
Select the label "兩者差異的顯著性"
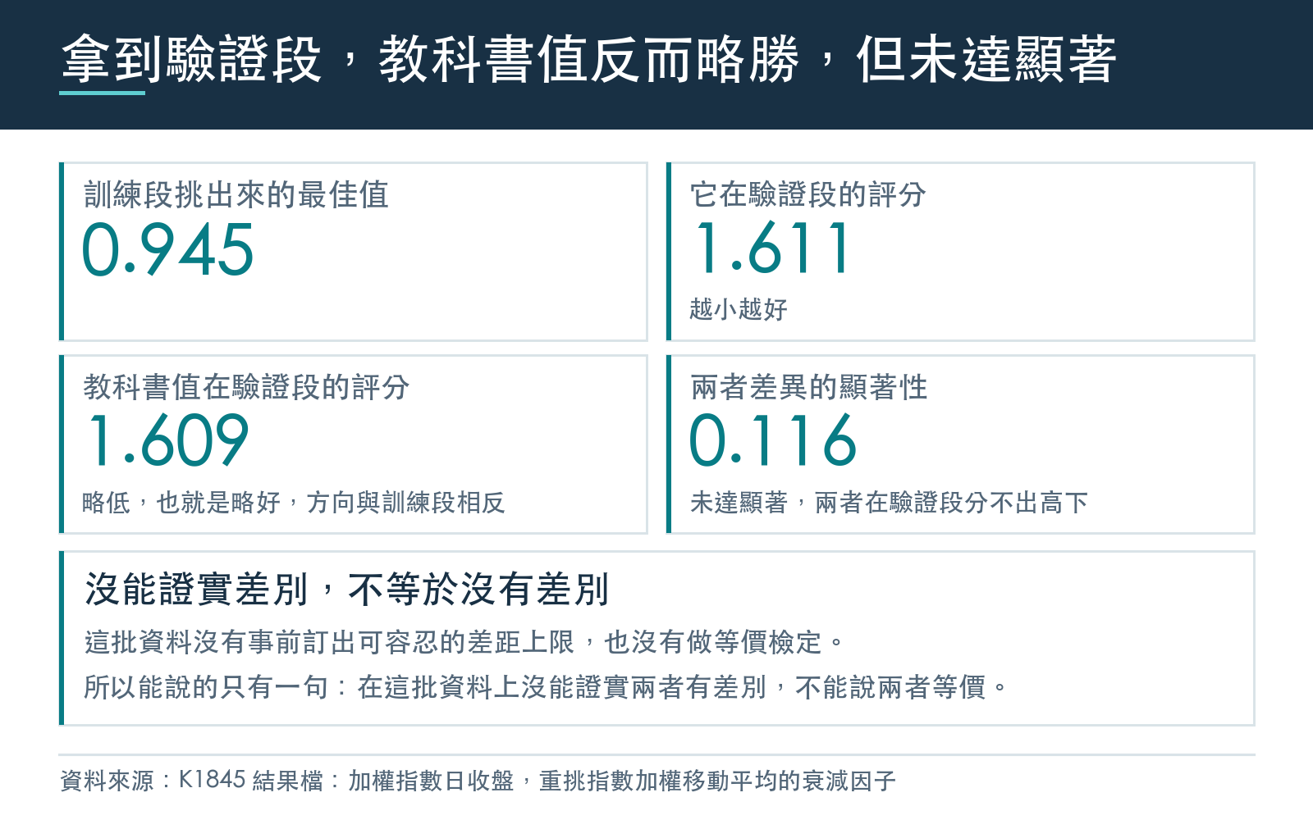click(809, 387)
